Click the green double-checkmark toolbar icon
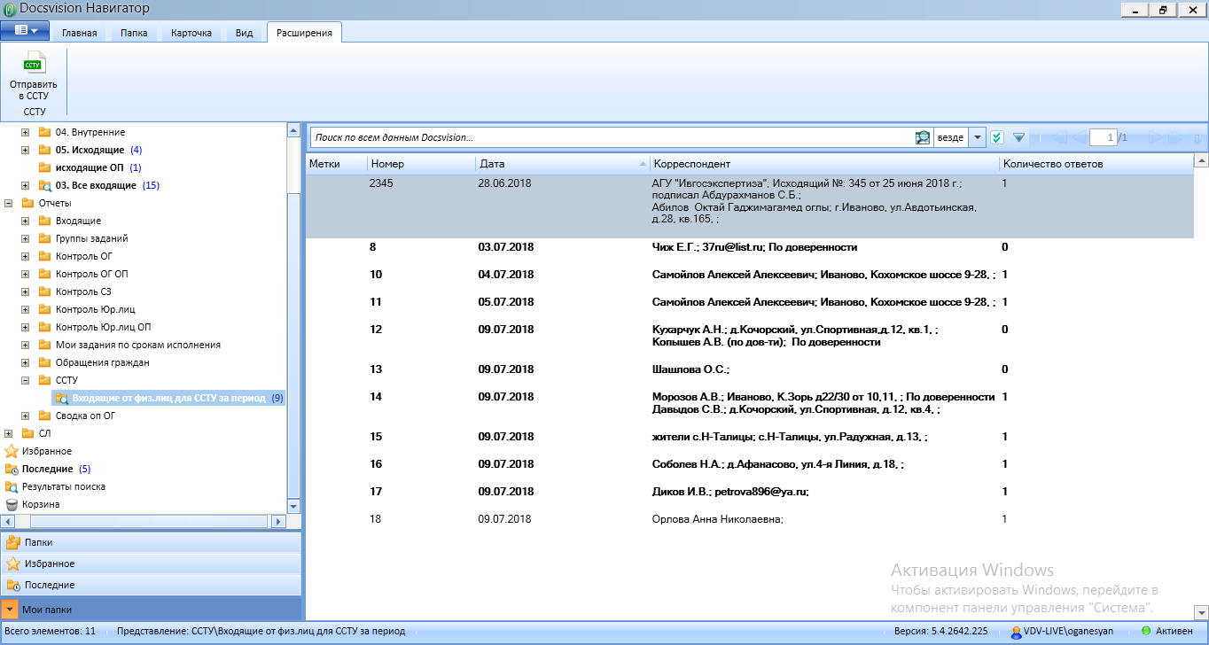This screenshot has height=645, width=1209. coord(997,137)
